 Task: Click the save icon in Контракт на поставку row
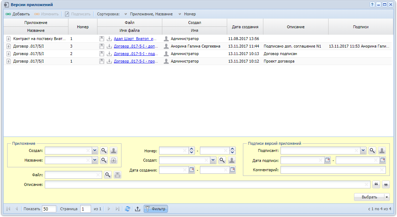(101, 39)
